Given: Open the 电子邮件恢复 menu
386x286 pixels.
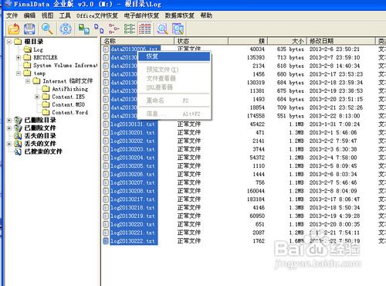Looking at the screenshot, I should tap(141, 15).
